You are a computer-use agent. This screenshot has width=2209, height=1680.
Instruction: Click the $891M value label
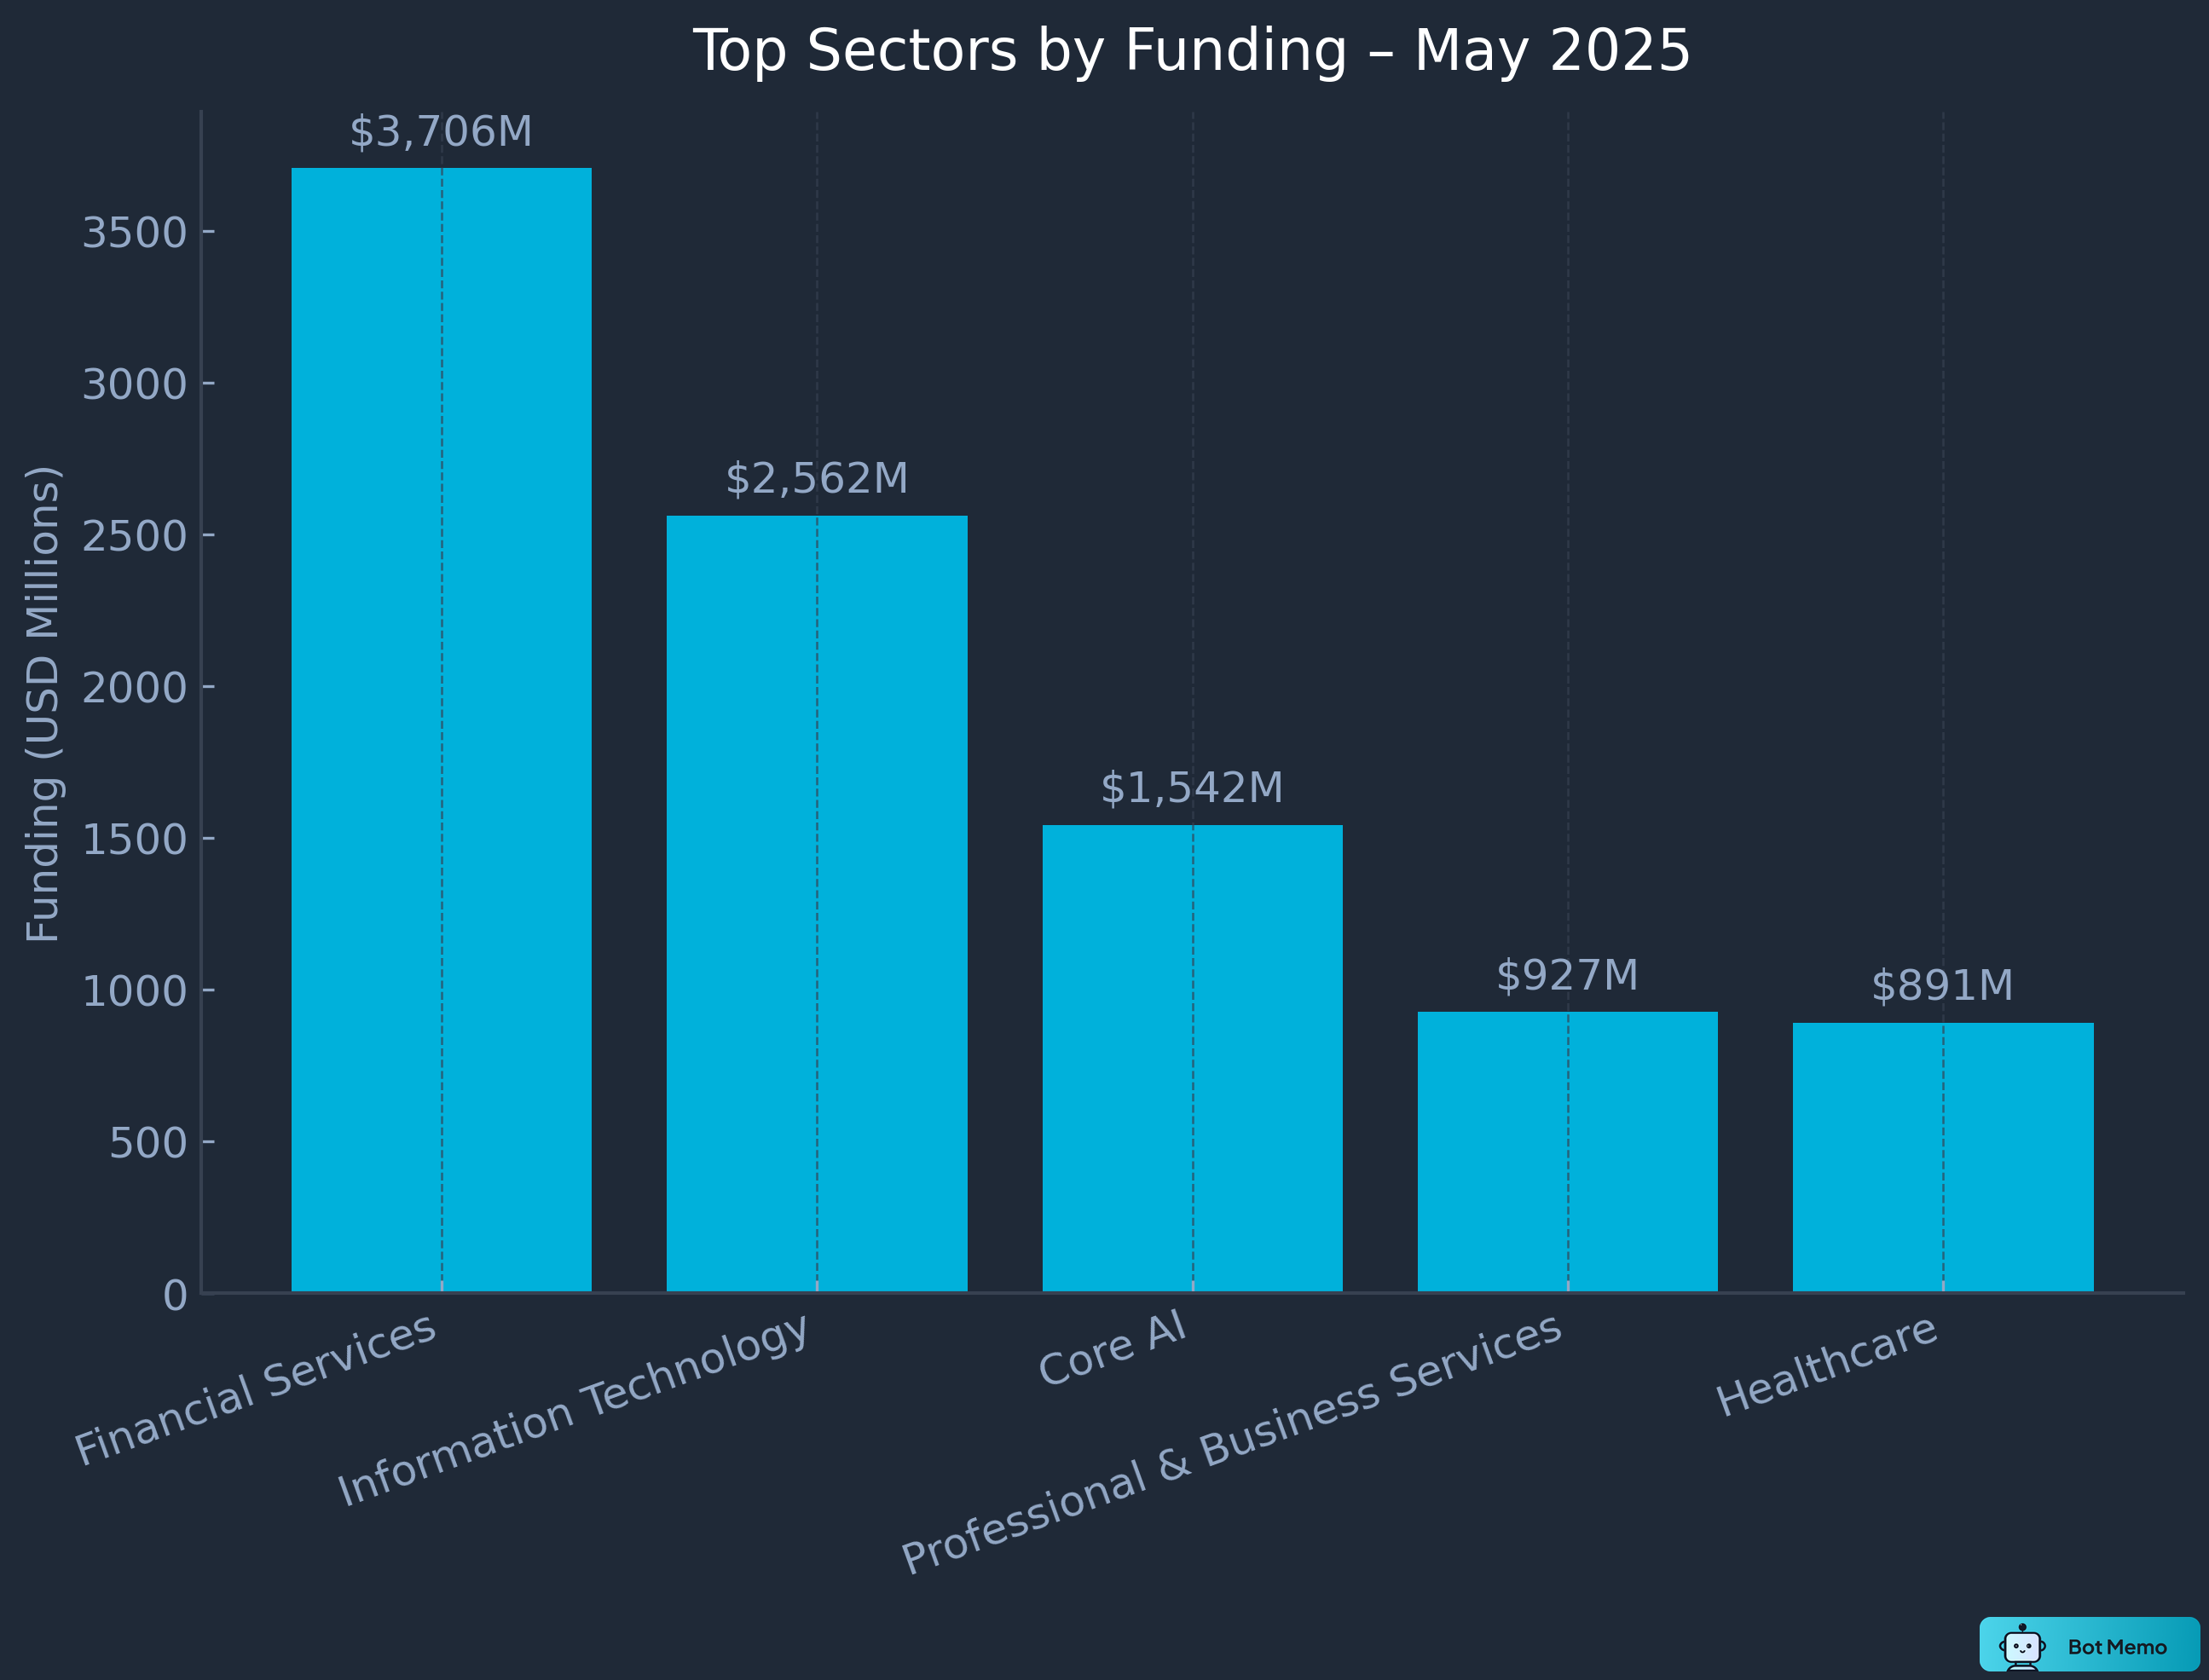[1942, 986]
